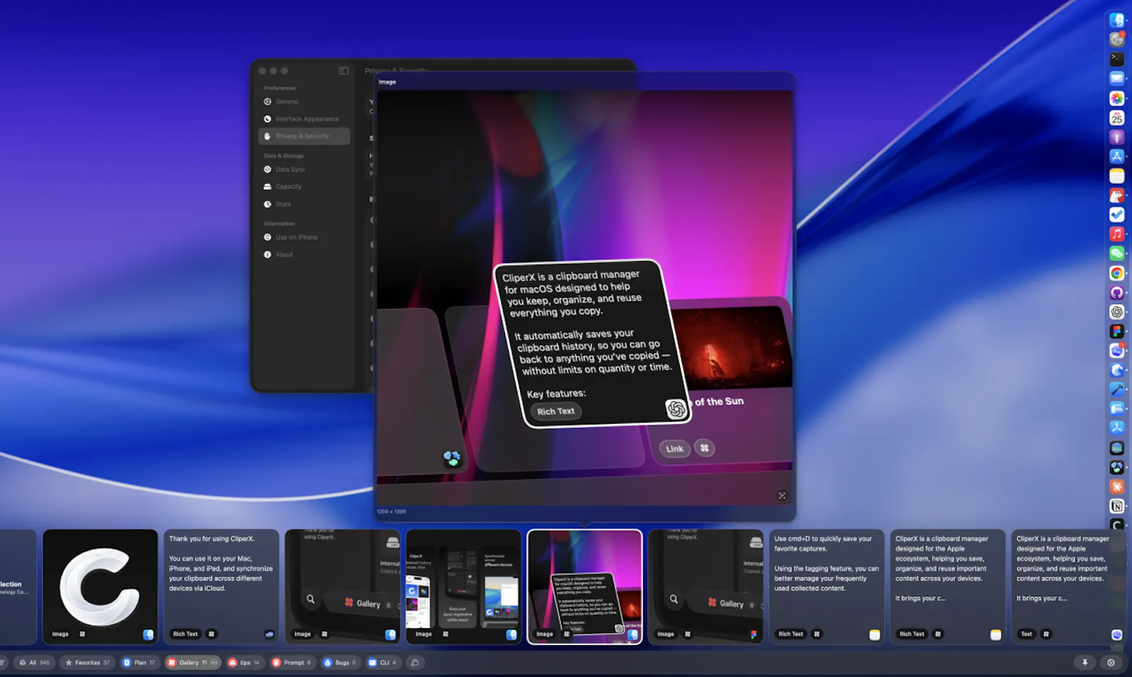1132x677 pixels.
Task: Click the command icon on the C logo clip
Action: (x=82, y=634)
